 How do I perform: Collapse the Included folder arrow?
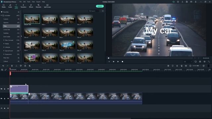[x=1, y=16]
